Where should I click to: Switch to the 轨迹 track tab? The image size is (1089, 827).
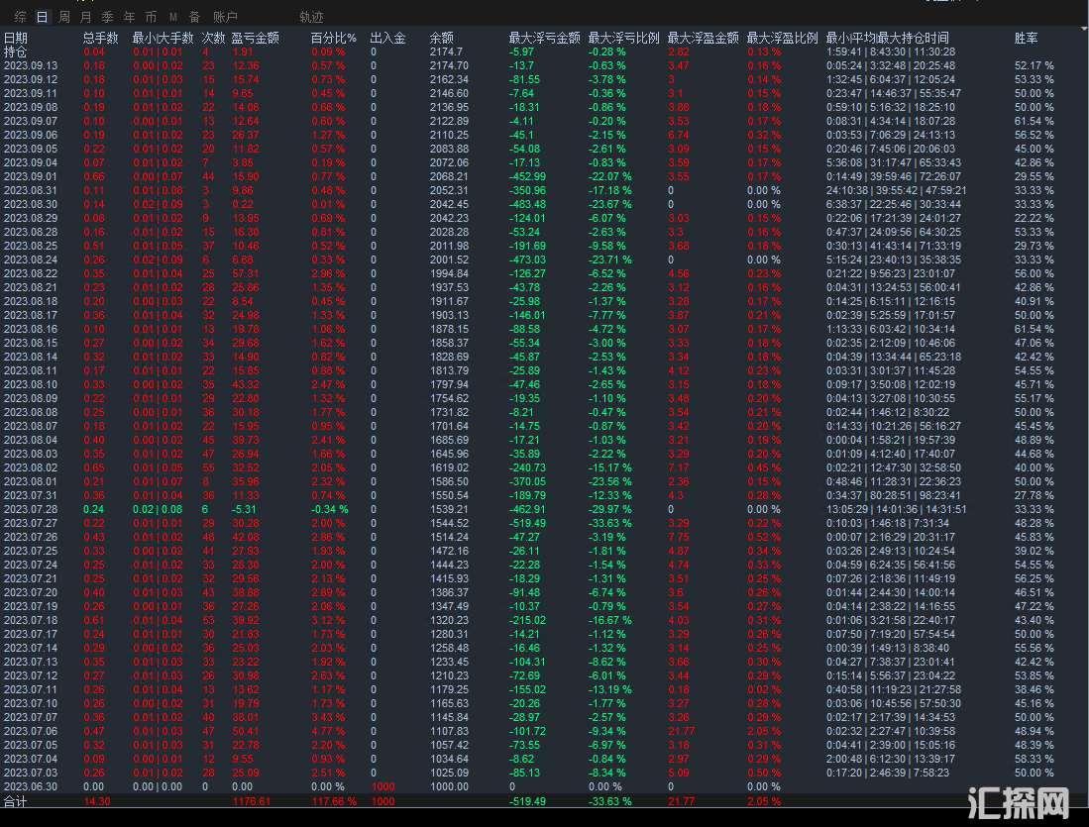point(311,17)
